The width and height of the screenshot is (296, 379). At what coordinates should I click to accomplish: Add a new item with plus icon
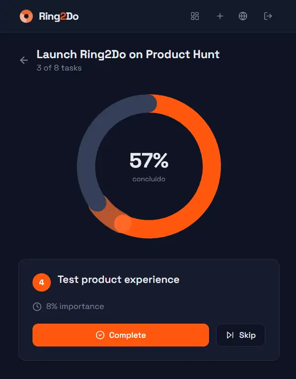coord(220,16)
